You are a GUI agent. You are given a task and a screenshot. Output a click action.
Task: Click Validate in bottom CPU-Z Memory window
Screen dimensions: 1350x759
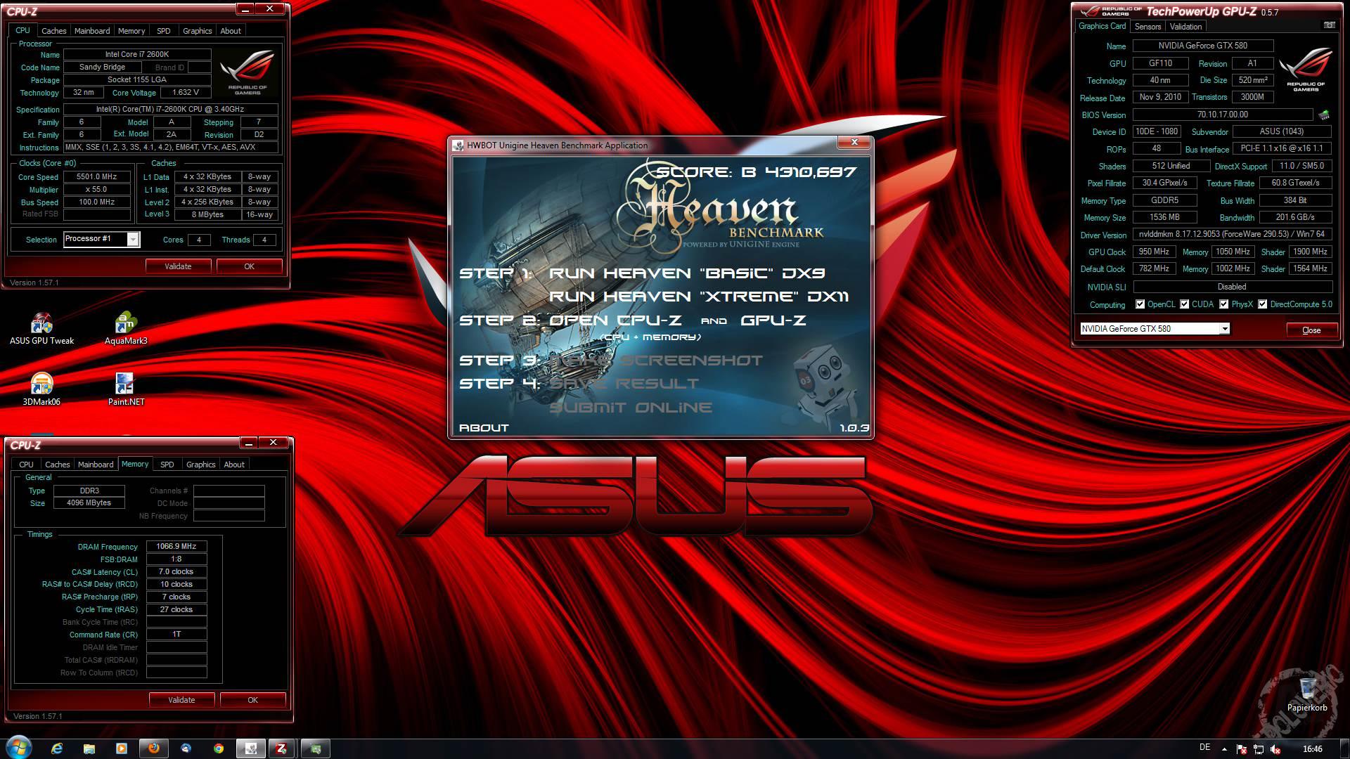pos(181,700)
